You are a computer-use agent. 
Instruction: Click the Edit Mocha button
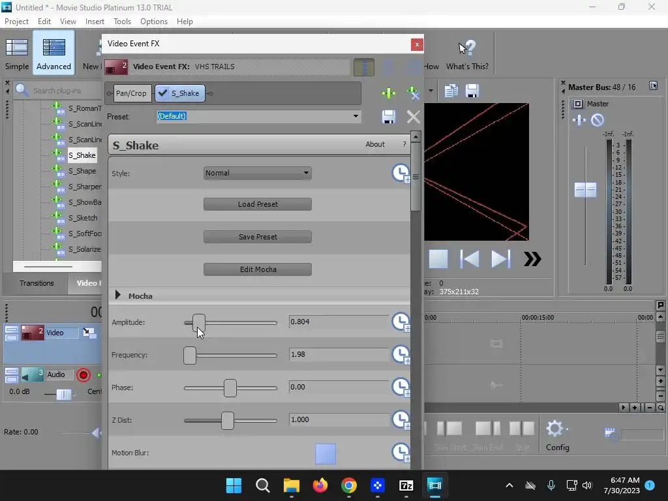coord(257,269)
